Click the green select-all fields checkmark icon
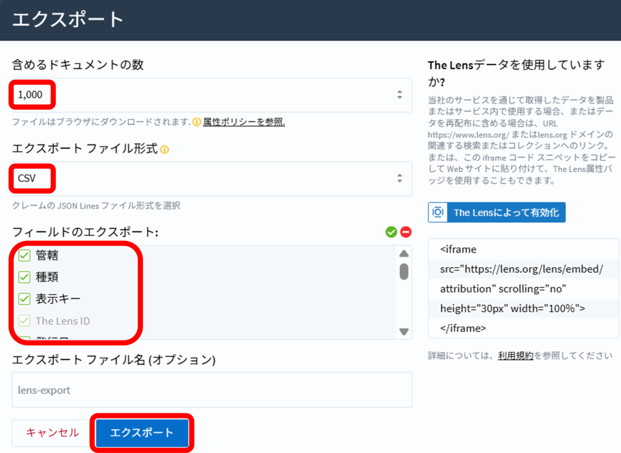Image resolution: width=621 pixels, height=453 pixels. click(x=392, y=232)
